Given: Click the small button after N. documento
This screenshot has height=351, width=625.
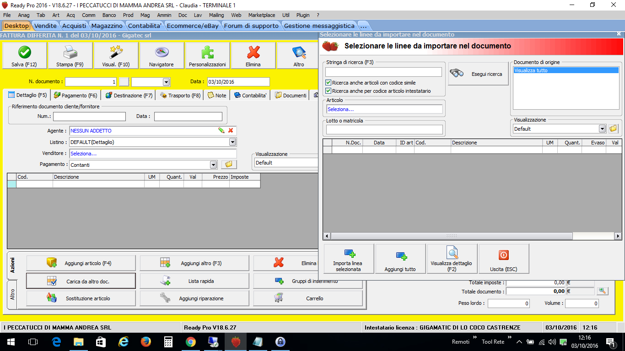Looking at the screenshot, I should point(124,82).
